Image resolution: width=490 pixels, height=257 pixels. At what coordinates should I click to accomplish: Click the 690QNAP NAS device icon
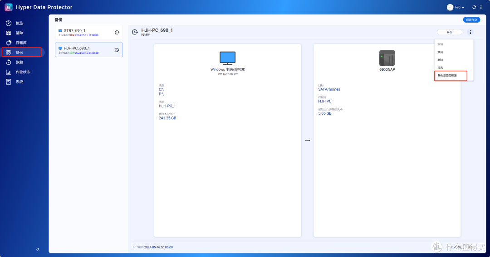387,58
